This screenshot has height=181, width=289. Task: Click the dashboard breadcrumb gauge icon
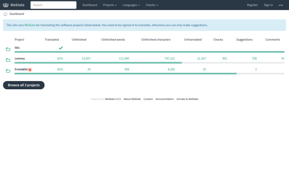5,14
